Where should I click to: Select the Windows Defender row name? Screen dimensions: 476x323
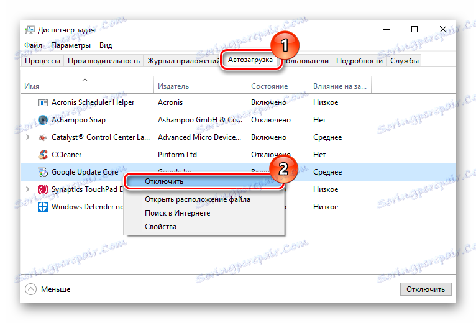88,207
